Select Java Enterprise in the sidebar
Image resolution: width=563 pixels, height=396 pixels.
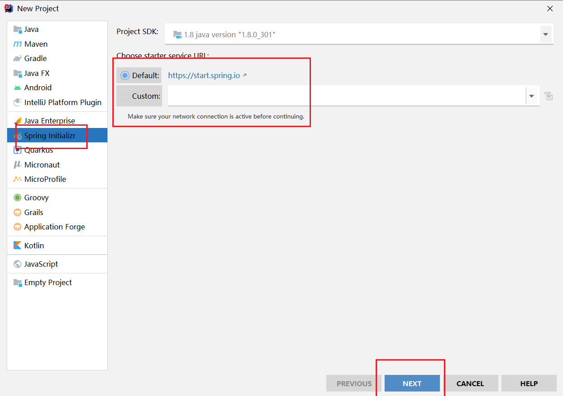(x=49, y=121)
